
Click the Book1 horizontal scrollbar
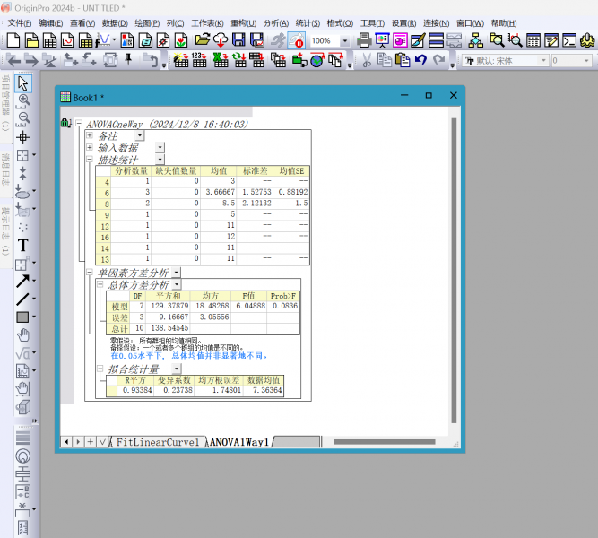384,442
